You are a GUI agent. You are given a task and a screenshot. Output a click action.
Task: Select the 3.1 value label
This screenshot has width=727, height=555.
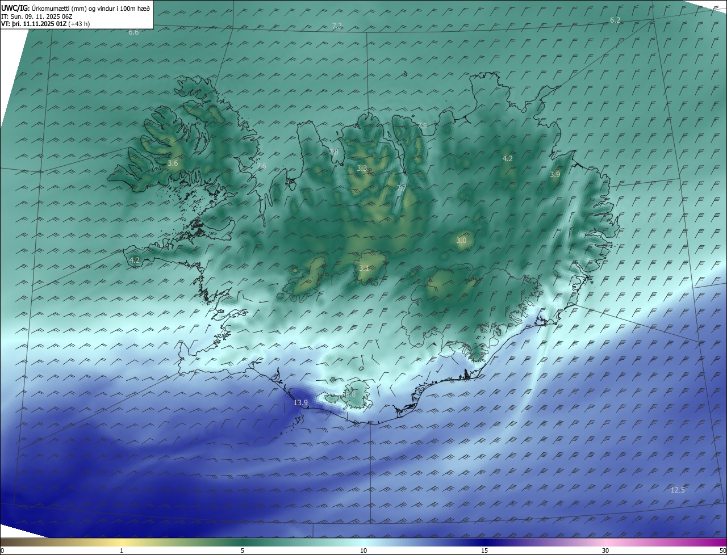pos(364,268)
